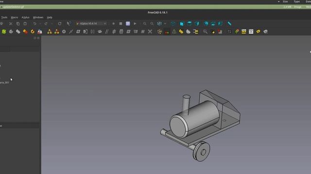Click the chimney on the train model
Image resolution: width=311 pixels, height=174 pixels.
point(186,104)
